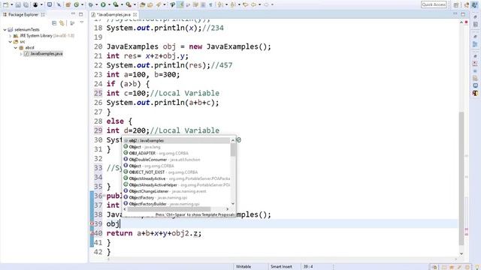Expand the JRE System Library node
481x270 pixels.
[10, 36]
